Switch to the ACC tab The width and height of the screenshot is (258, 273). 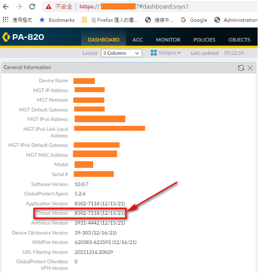coord(137,40)
